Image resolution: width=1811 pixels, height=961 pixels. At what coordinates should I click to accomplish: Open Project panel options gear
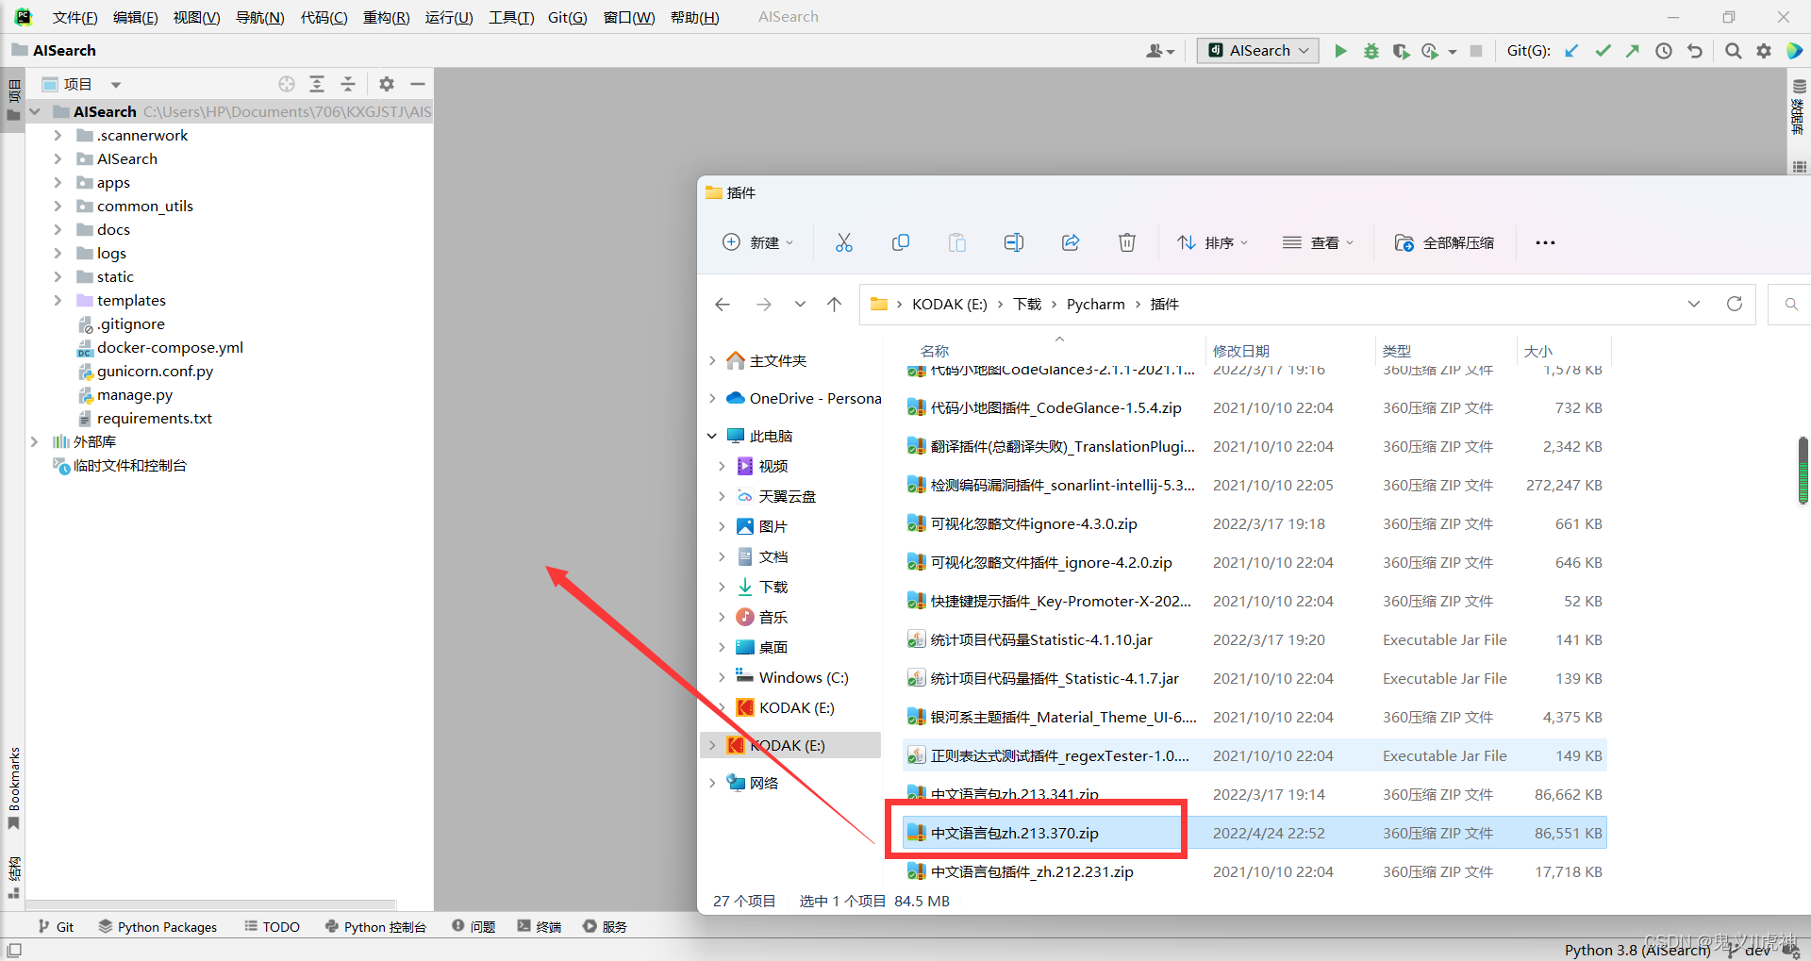tap(387, 84)
